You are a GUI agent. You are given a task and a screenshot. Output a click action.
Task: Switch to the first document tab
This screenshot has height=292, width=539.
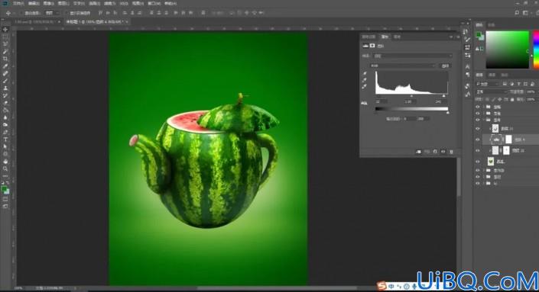(37, 22)
